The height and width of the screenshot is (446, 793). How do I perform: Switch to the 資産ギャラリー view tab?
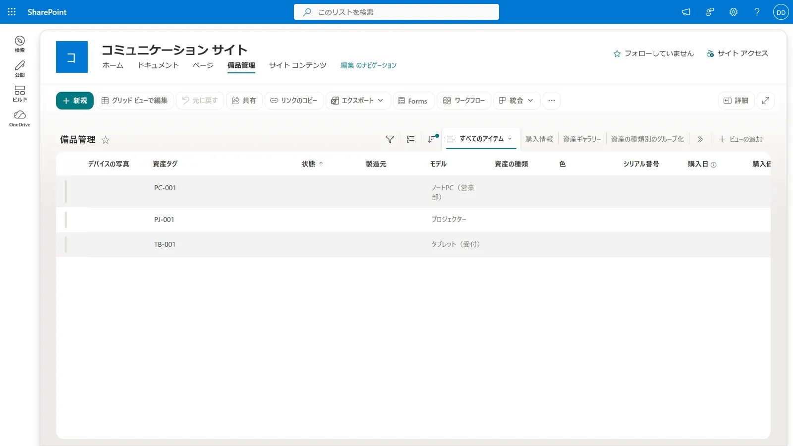click(582, 139)
